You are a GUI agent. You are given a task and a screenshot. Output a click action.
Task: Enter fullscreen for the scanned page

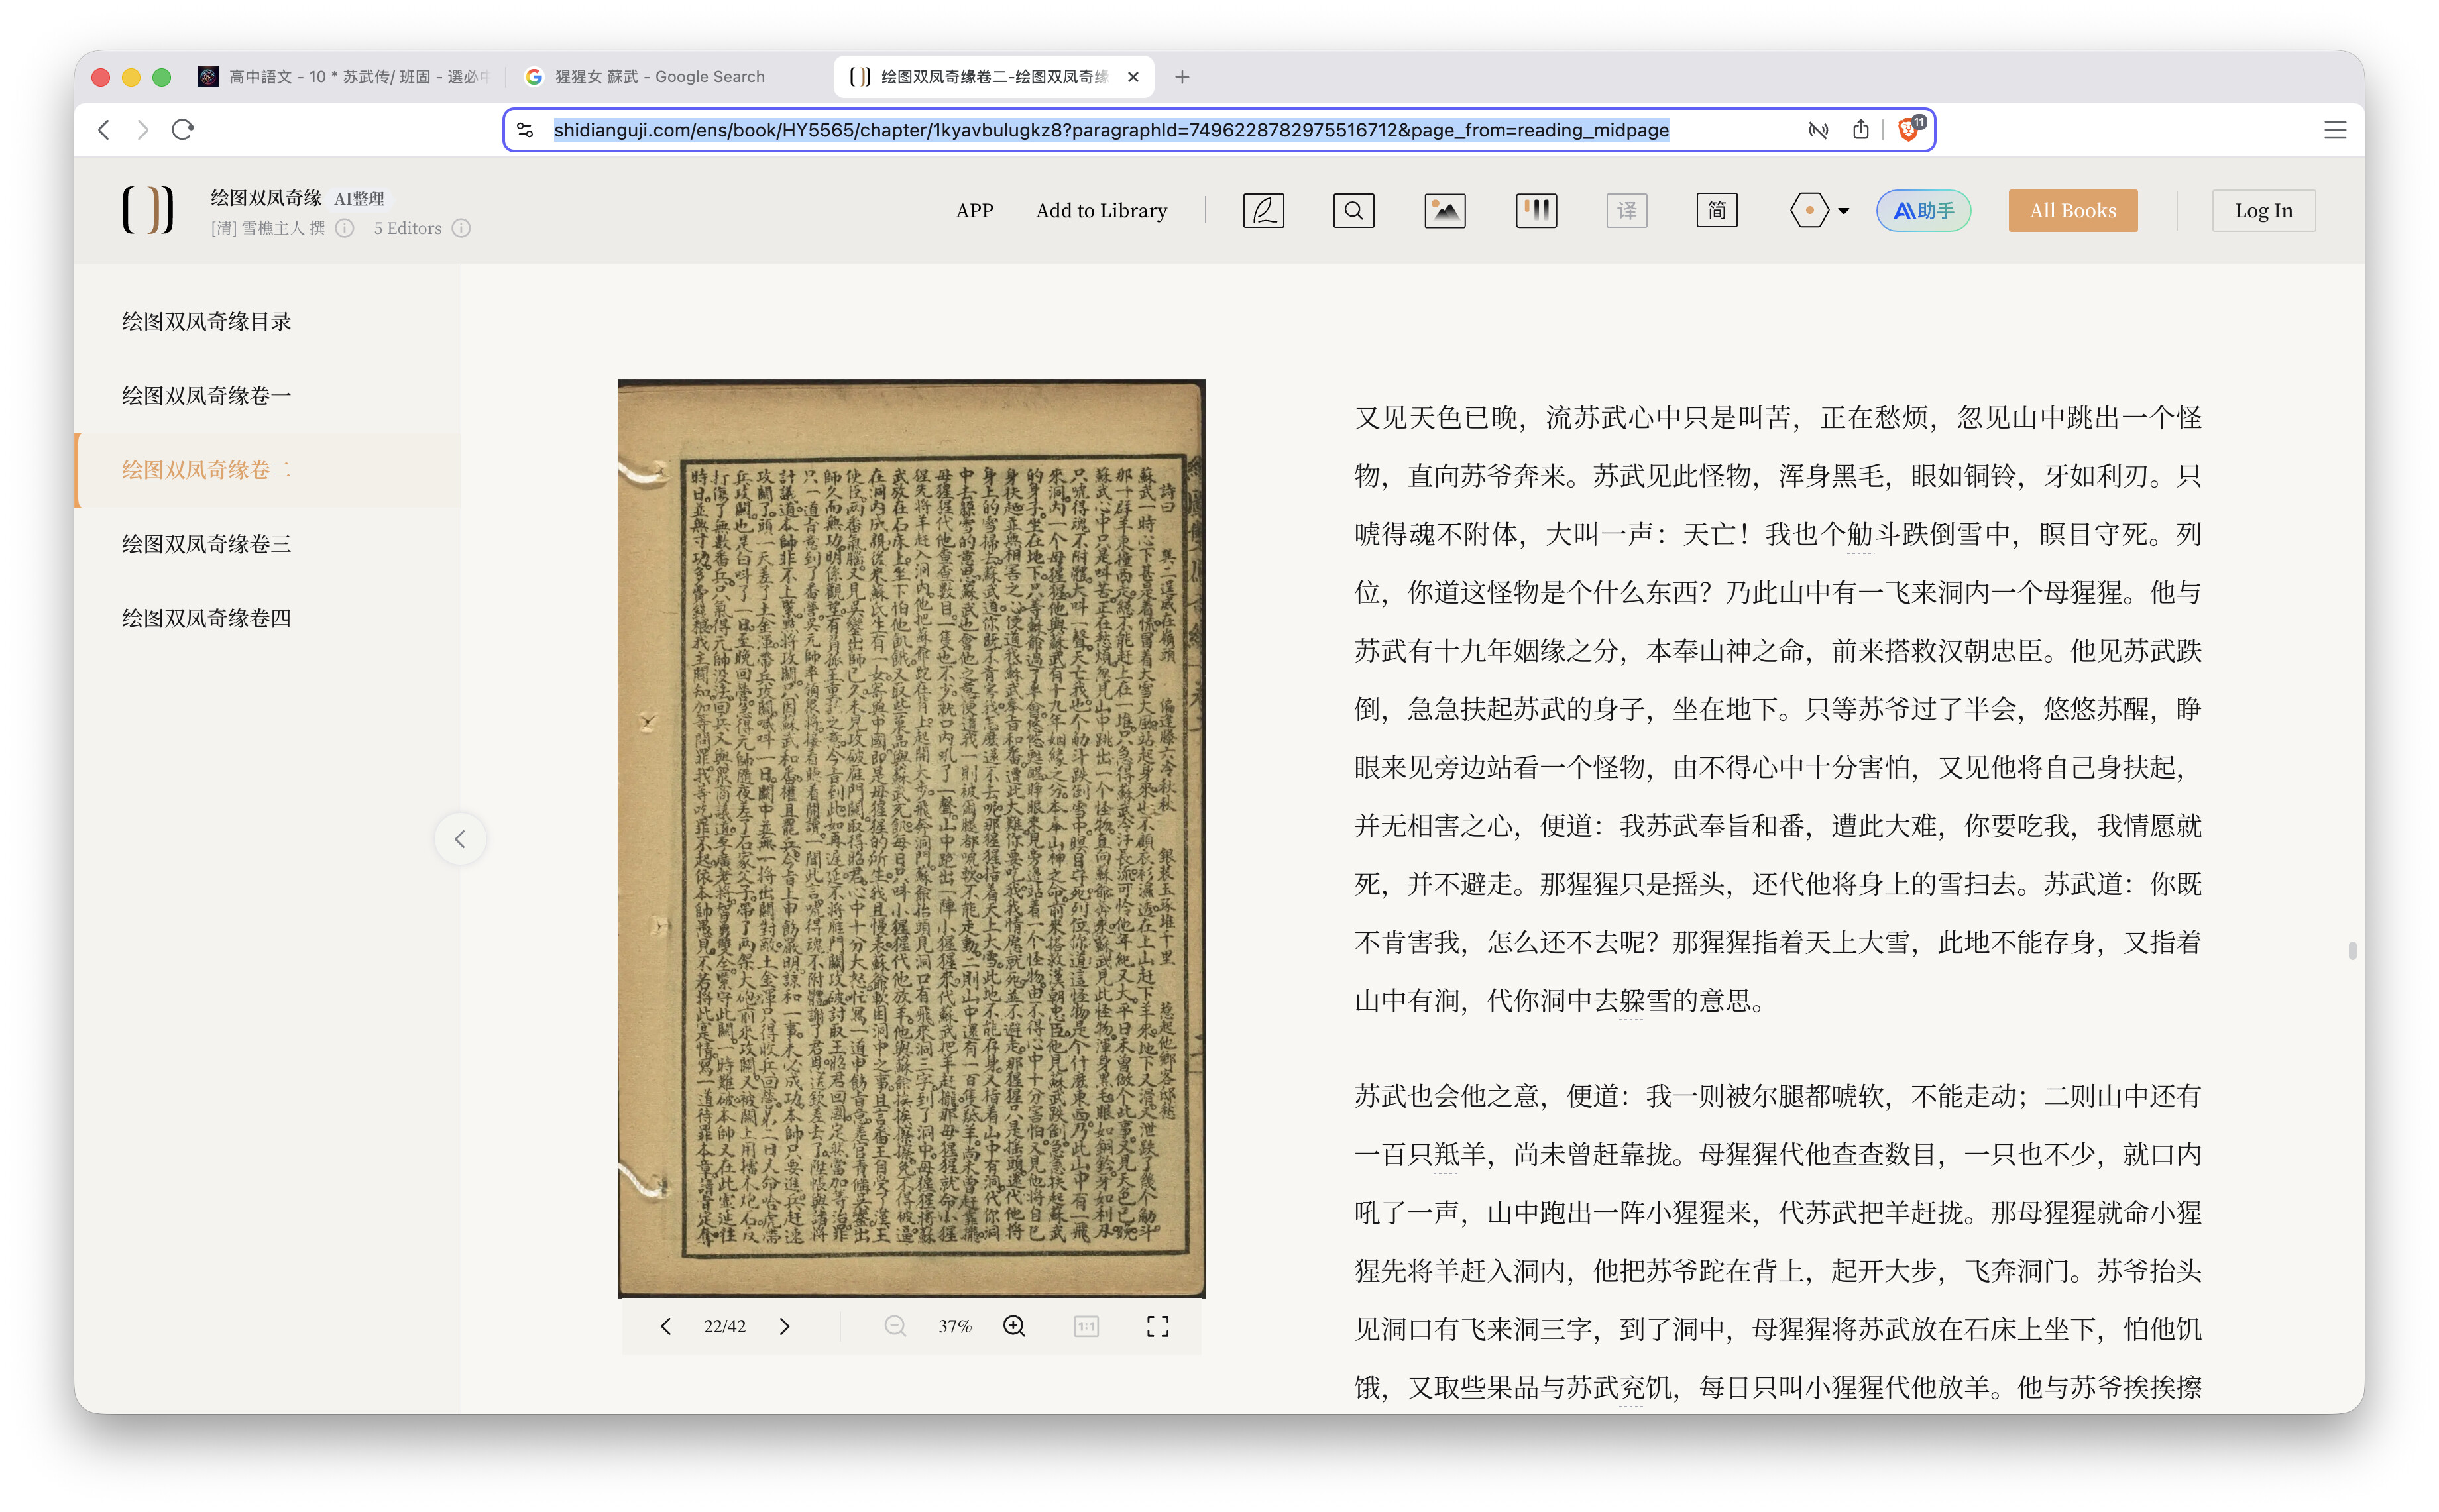pos(1157,1326)
